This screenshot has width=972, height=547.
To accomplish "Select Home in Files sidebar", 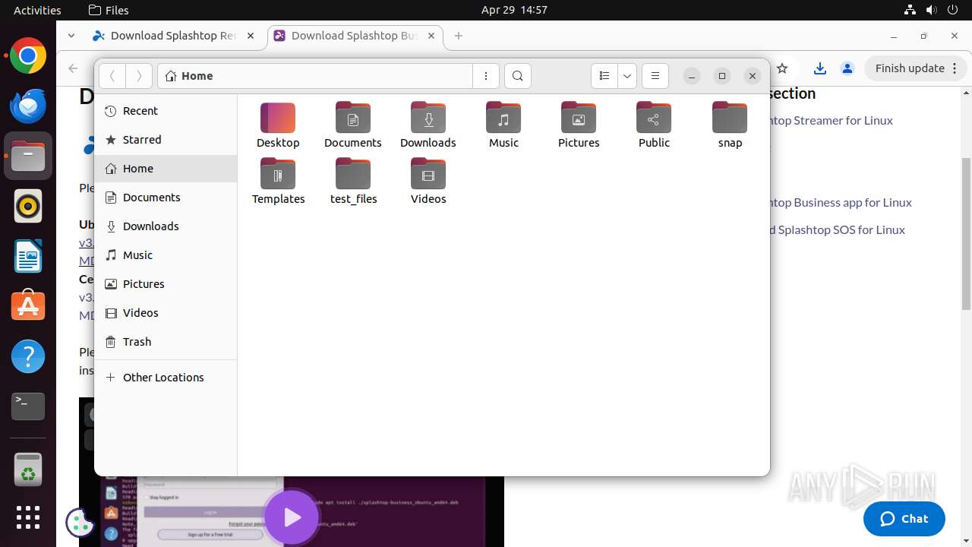I will pyautogui.click(x=166, y=169).
